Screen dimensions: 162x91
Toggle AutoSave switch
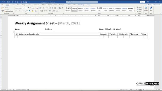[9, 2]
